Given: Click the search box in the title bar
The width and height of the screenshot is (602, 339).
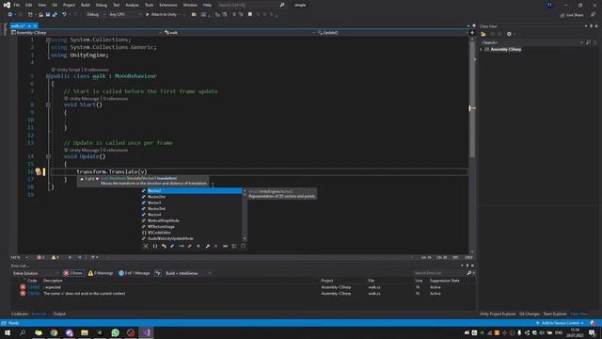Looking at the screenshot, I should point(251,5).
